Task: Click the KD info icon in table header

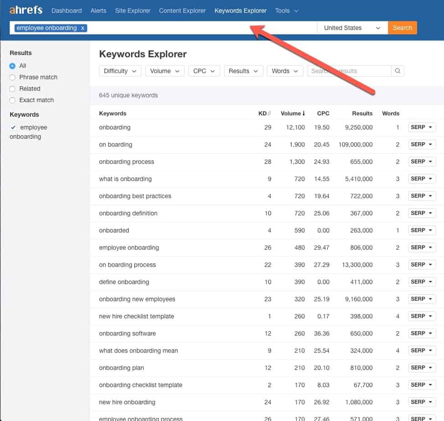Action: point(268,112)
